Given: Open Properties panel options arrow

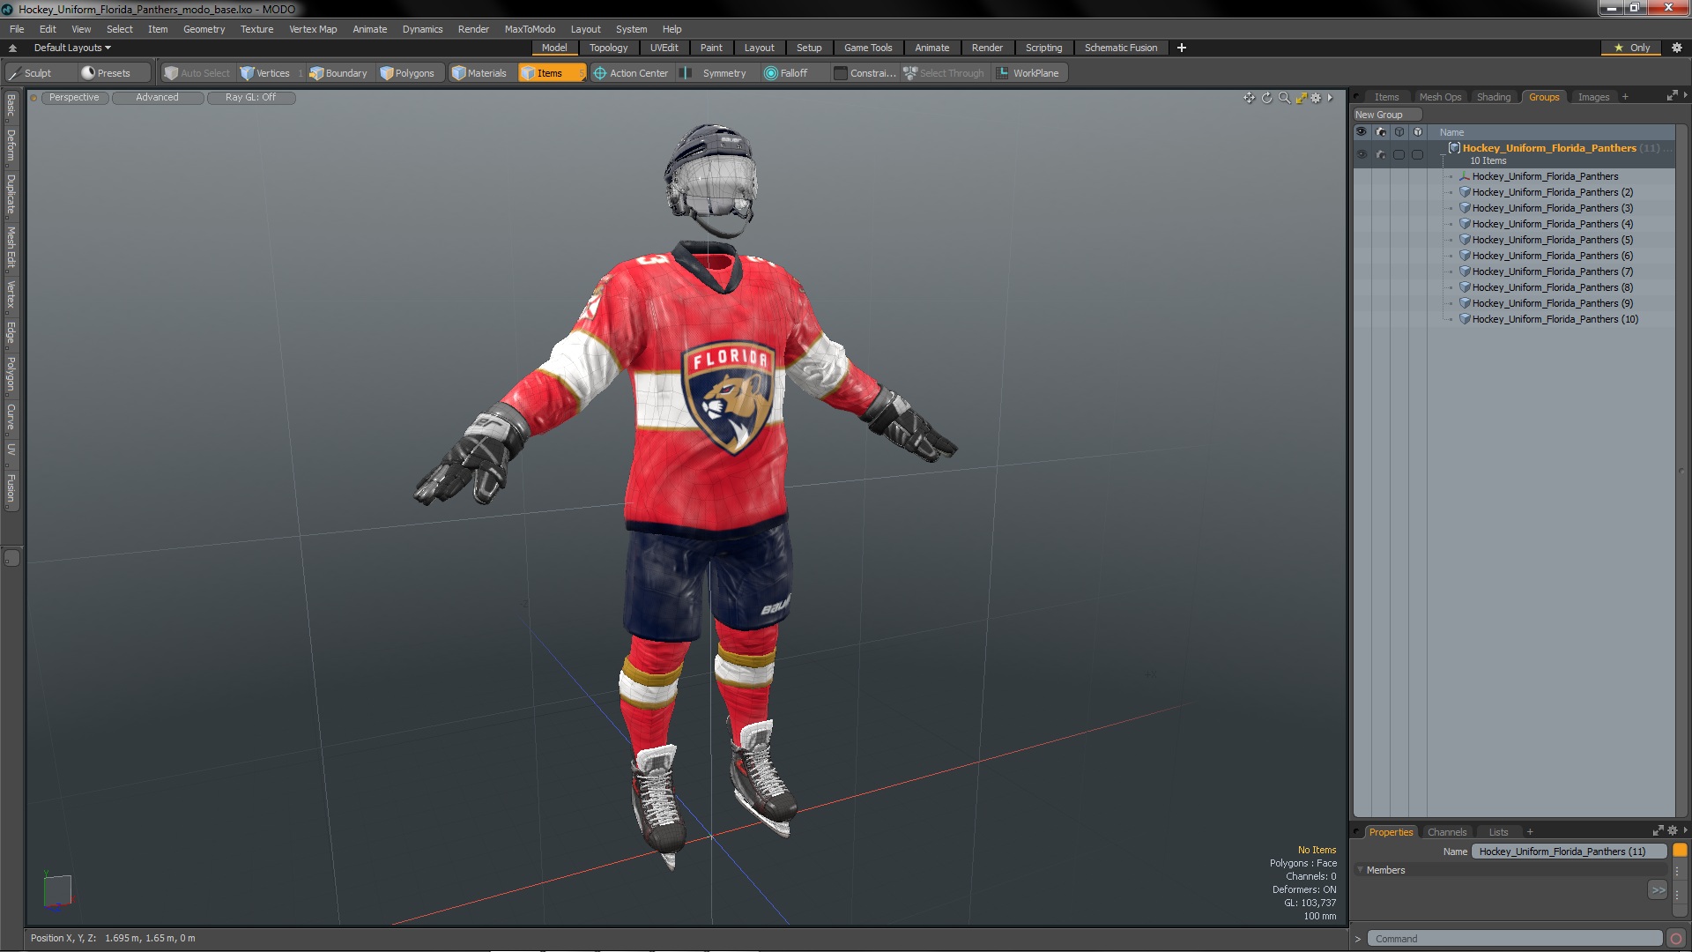Looking at the screenshot, I should point(1685,830).
